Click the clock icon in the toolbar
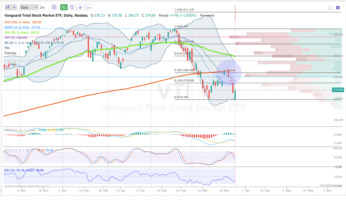 coord(72,7)
